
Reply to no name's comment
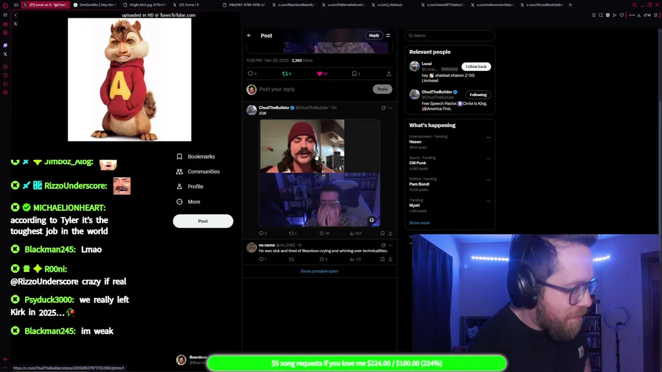pyautogui.click(x=262, y=259)
